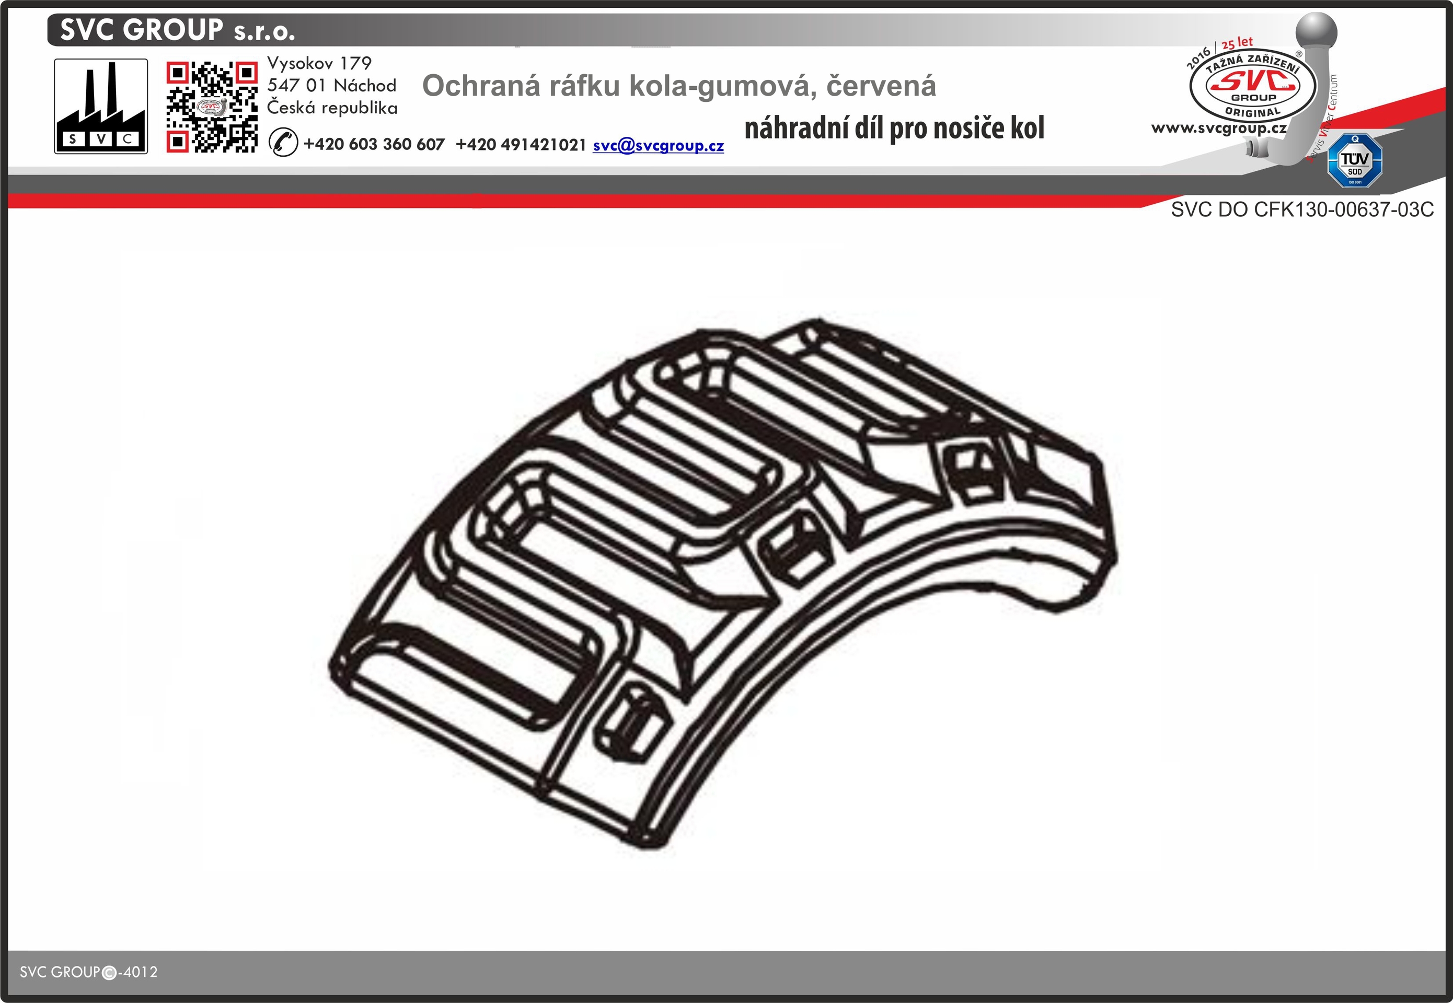The image size is (1453, 1003).
Task: Click the SVC factory logo icon
Action: click(x=100, y=106)
